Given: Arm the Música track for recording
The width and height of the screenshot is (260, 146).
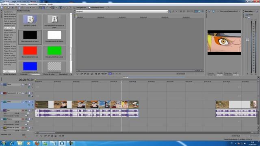Looking at the screenshot, I should tap(23, 119).
